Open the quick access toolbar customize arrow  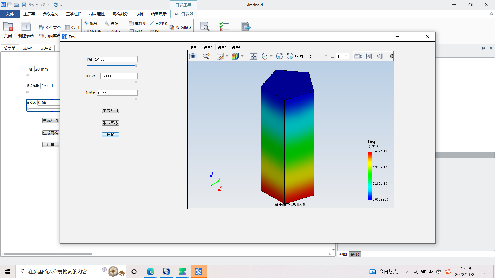pos(61,5)
